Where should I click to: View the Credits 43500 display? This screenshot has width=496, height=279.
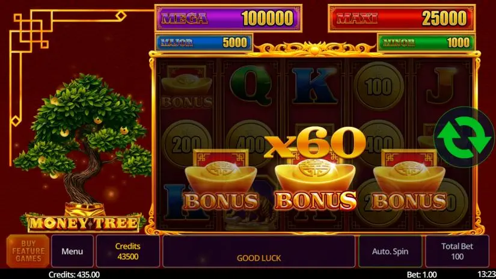tap(128, 251)
